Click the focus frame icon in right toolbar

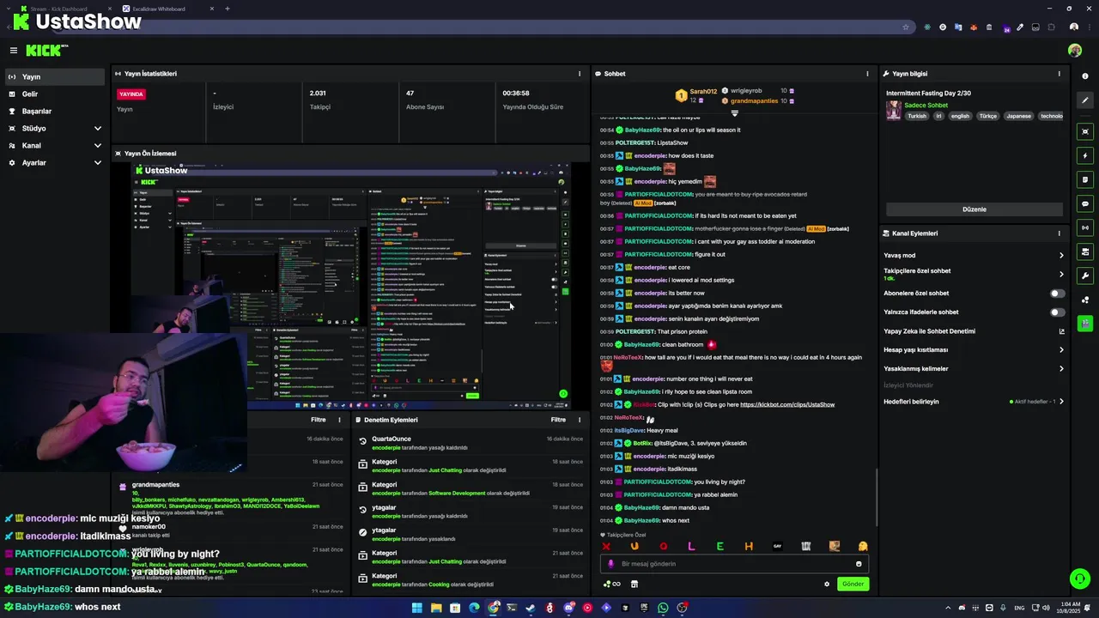pos(1085,131)
